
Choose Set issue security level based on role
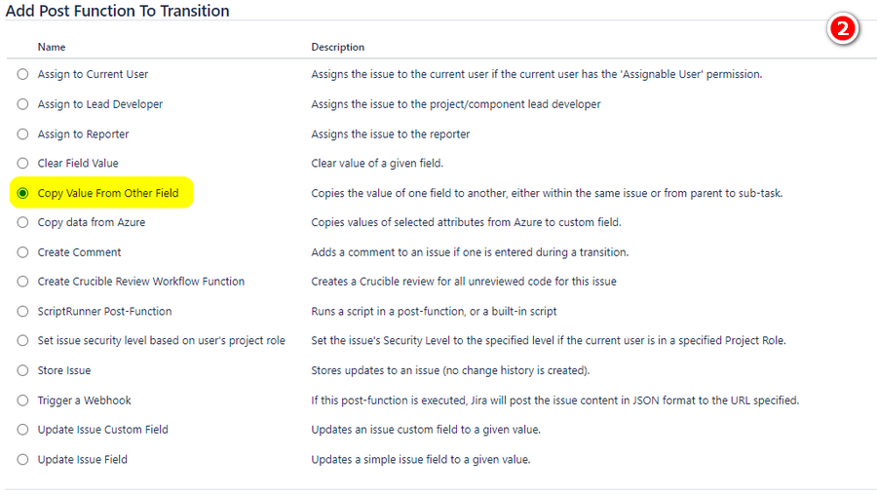(22, 341)
